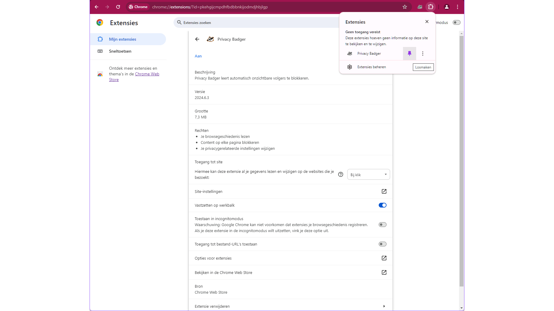Click the Opties voor extensies label
This screenshot has height=311, width=554.
(x=213, y=258)
